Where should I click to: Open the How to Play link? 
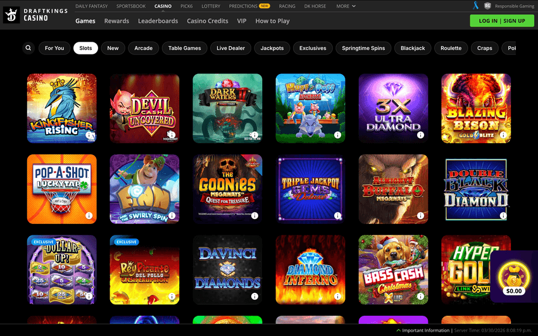(272, 21)
